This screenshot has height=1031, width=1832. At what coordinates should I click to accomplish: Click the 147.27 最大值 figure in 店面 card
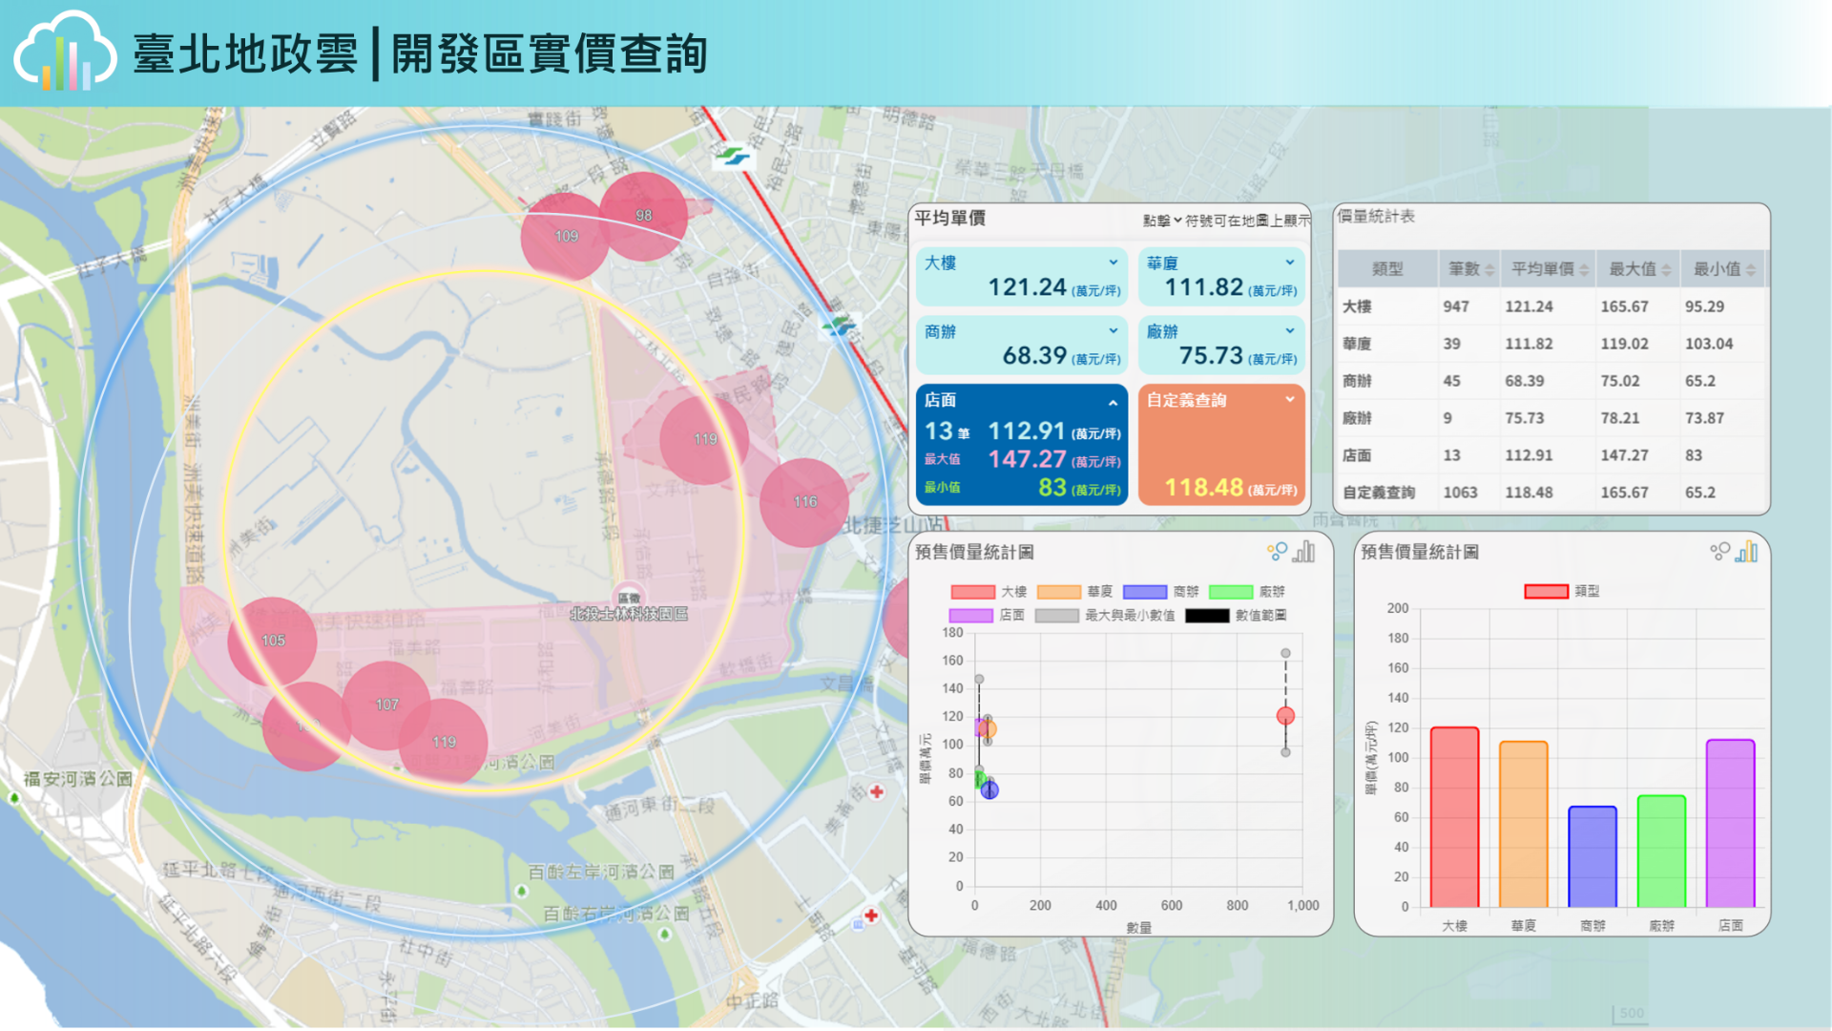point(1027,459)
